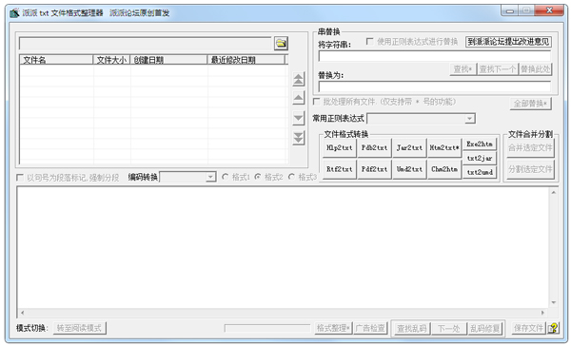Click the Pdb2txt conversion button
571x346 pixels.
(x=374, y=147)
